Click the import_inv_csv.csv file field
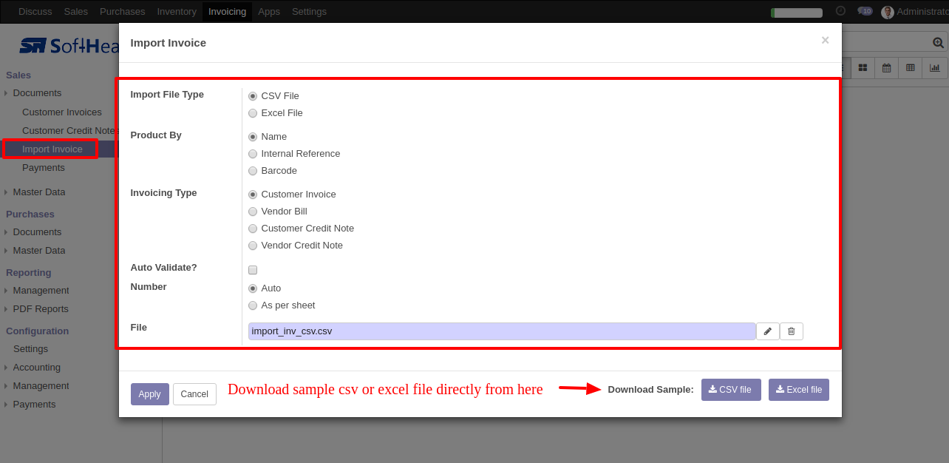949x463 pixels. [x=502, y=331]
